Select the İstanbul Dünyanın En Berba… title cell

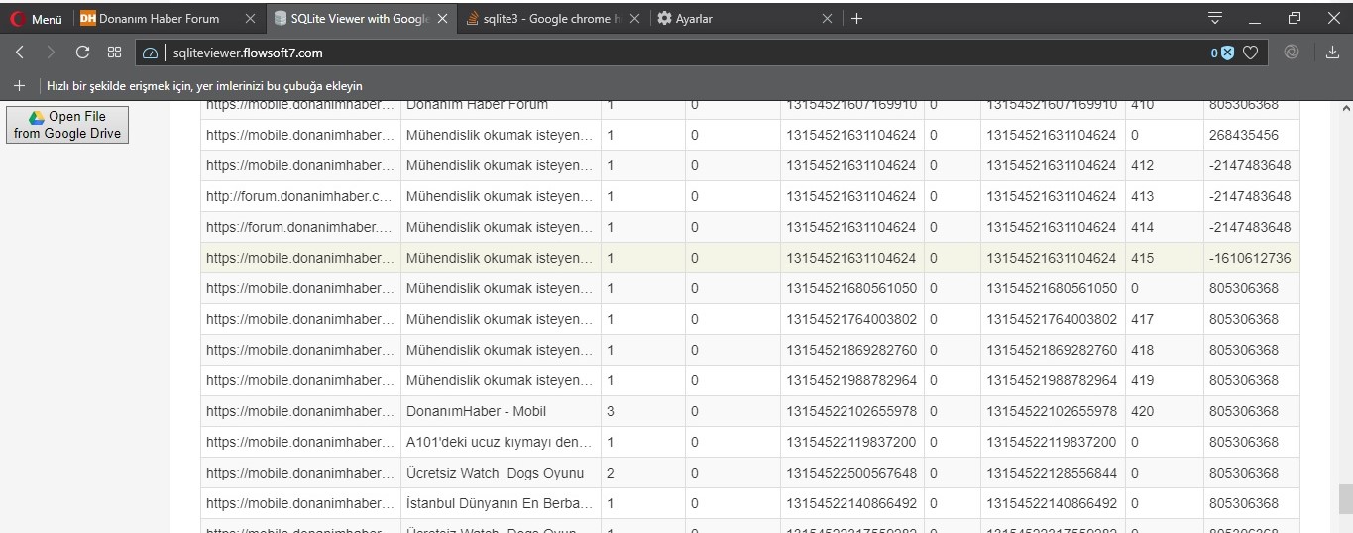click(501, 503)
